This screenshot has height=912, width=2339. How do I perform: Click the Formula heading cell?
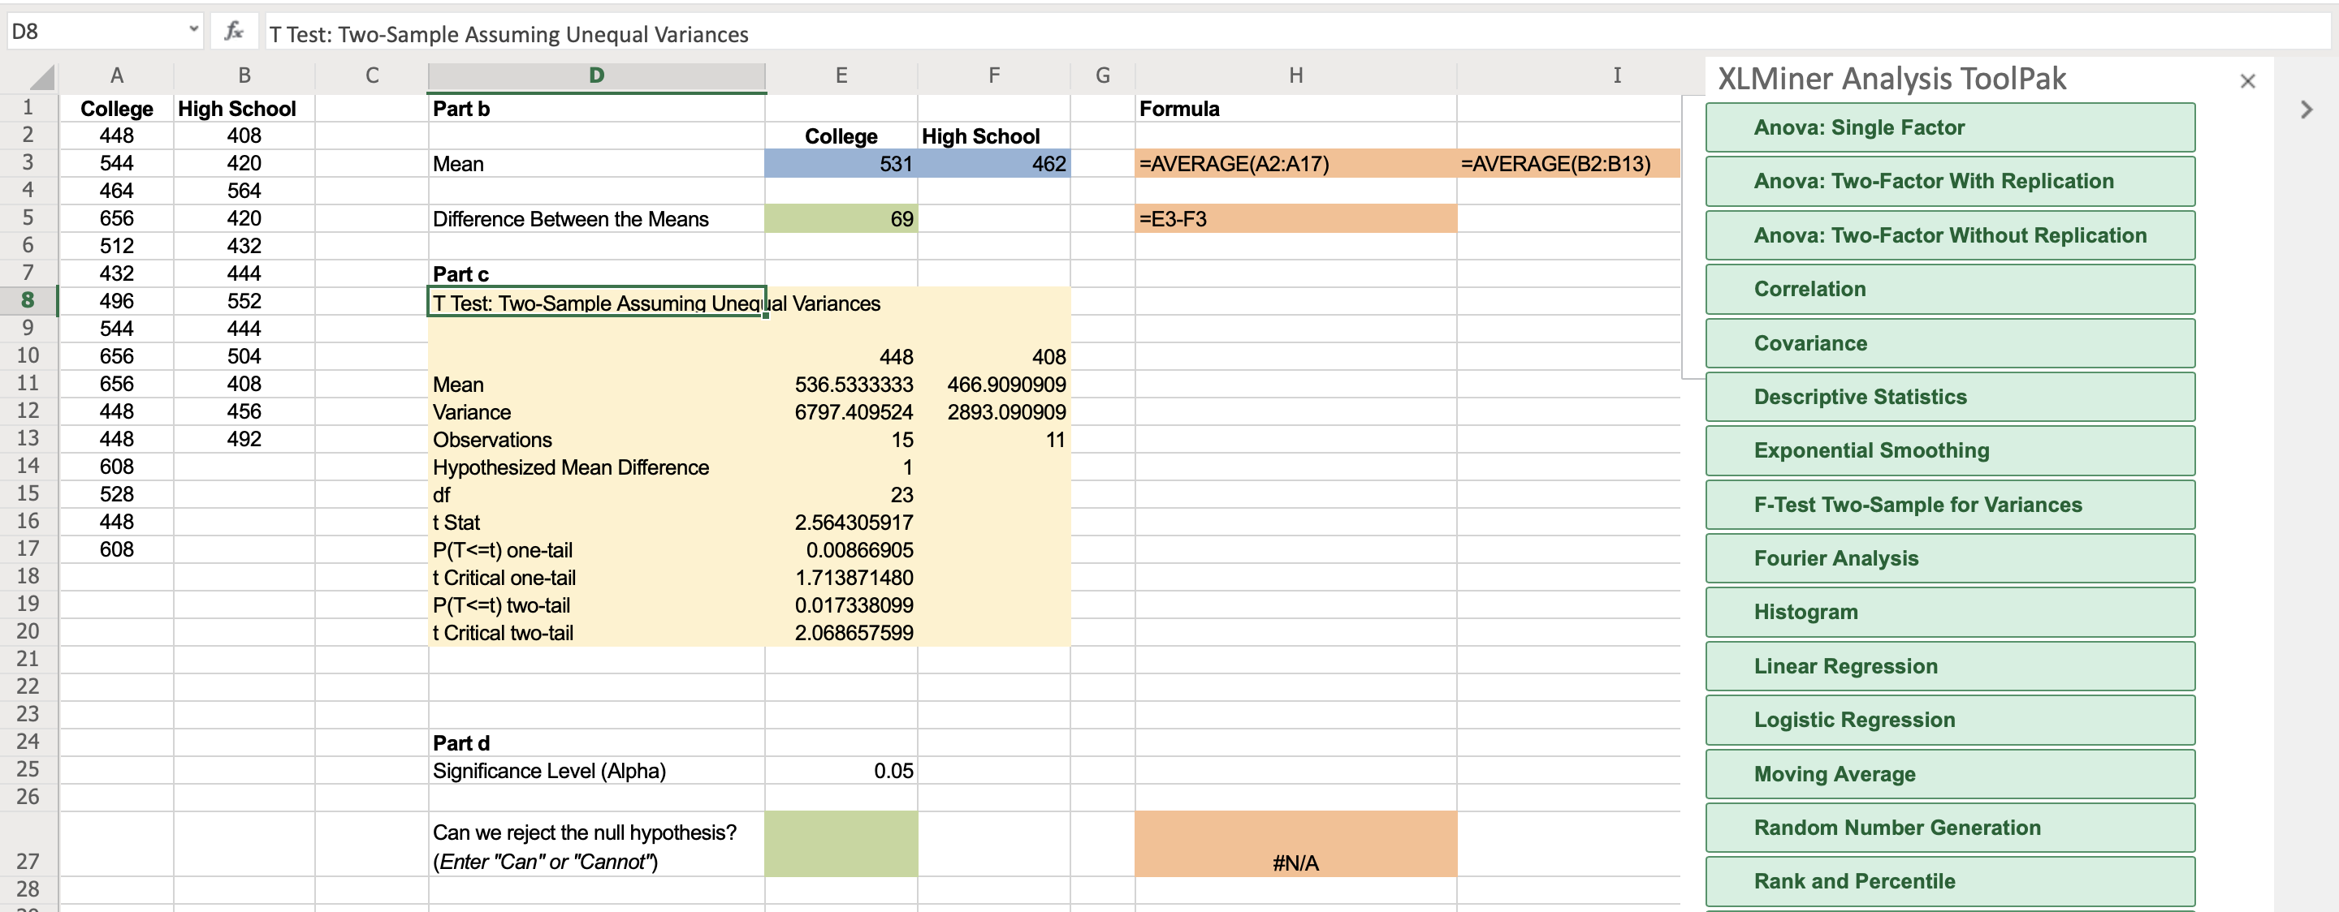point(1295,109)
